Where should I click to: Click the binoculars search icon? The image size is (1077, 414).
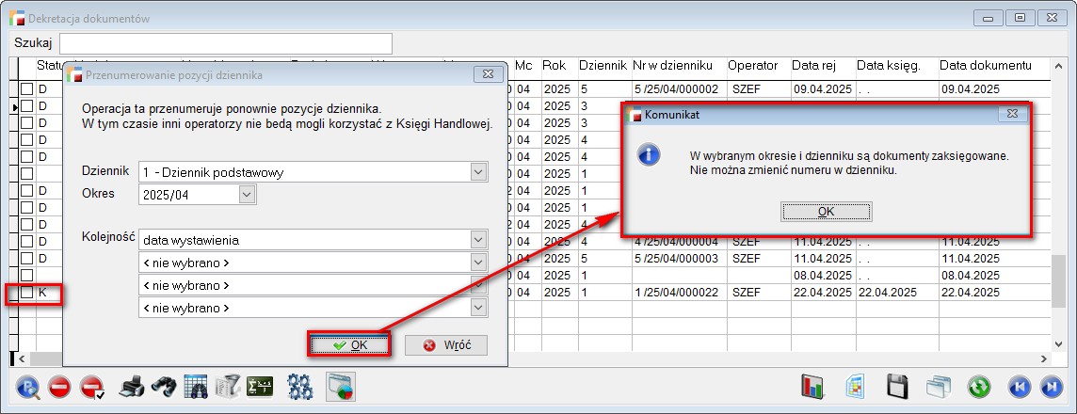(x=164, y=386)
